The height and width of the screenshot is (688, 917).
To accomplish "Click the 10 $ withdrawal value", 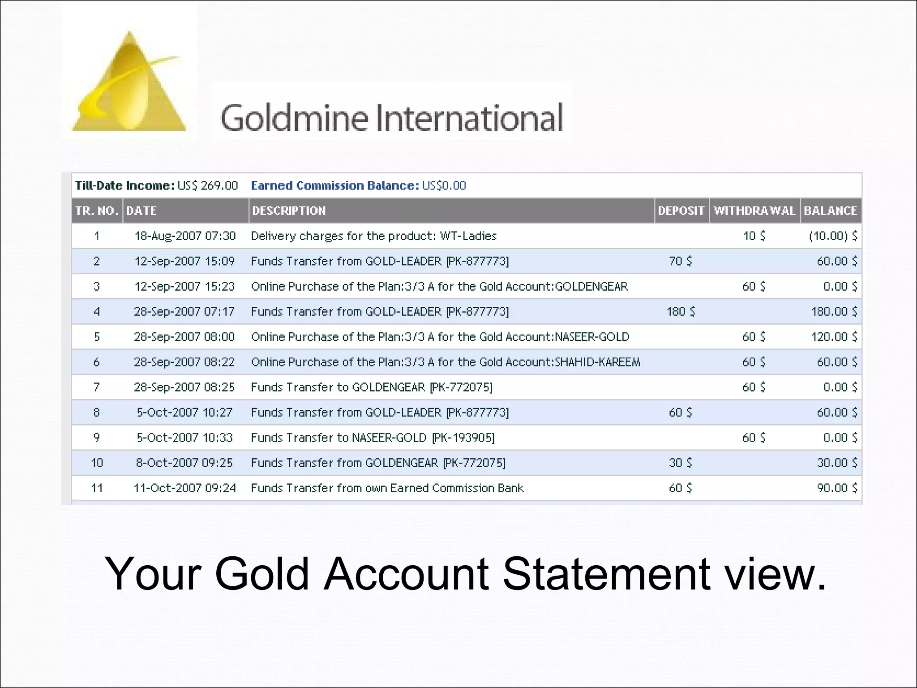I will (754, 236).
